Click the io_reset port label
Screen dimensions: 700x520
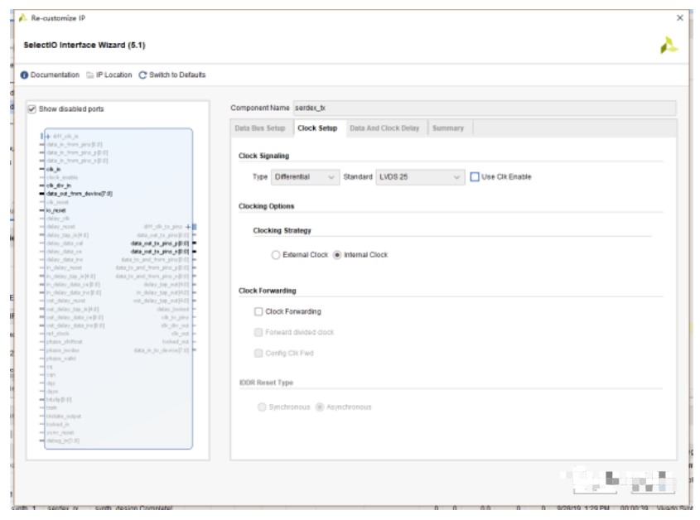pyautogui.click(x=56, y=210)
